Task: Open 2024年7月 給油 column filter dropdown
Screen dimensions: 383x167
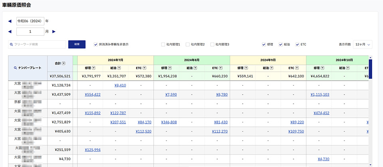Action: [119, 68]
